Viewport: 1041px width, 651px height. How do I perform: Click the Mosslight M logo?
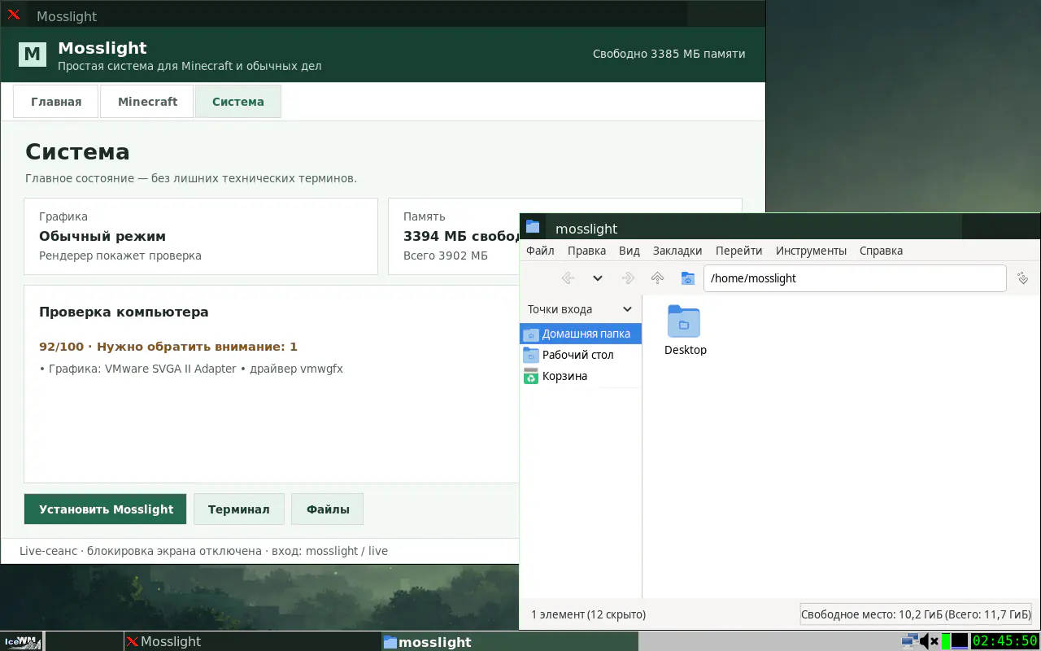coord(33,55)
